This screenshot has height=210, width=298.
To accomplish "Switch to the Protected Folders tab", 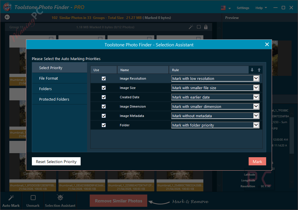I will [x=60, y=99].
